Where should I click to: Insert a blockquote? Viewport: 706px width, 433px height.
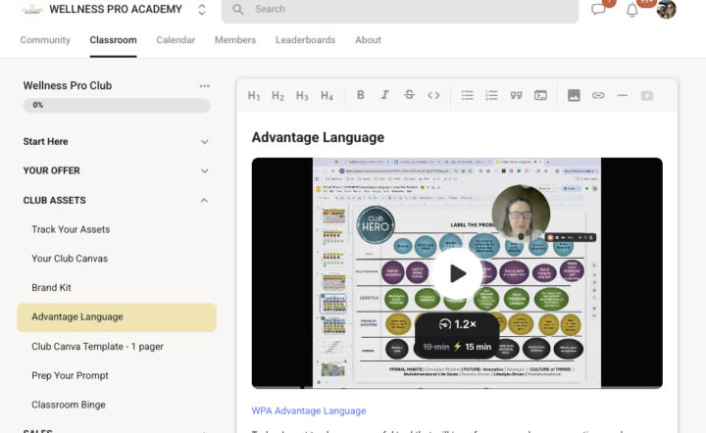point(516,95)
